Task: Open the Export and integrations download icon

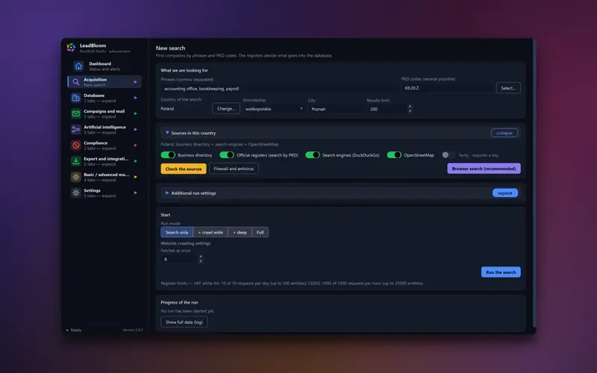Action: pos(76,161)
